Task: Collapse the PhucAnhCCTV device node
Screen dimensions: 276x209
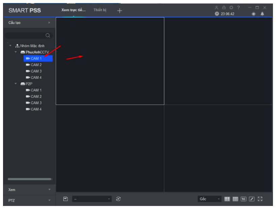Action: (16, 52)
